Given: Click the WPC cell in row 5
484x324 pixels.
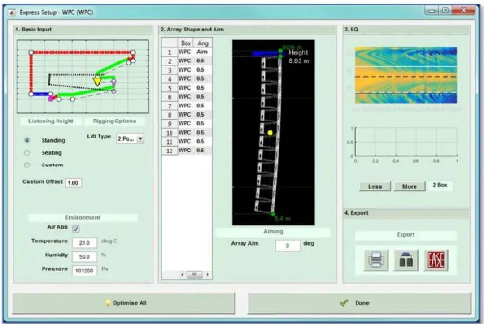Looking at the screenshot, I should [186, 88].
